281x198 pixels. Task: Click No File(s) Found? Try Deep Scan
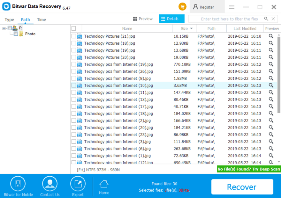[249, 169]
